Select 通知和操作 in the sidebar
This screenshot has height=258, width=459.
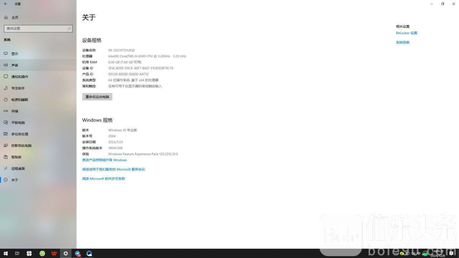(19, 77)
